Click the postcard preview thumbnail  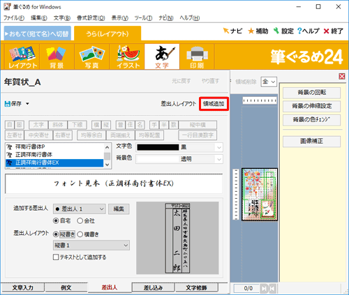[260, 195]
